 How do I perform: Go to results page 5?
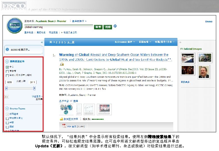[x=65, y=42]
